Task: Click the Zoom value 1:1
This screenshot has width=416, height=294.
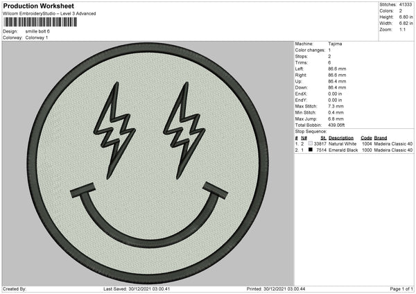Action: pos(402,29)
